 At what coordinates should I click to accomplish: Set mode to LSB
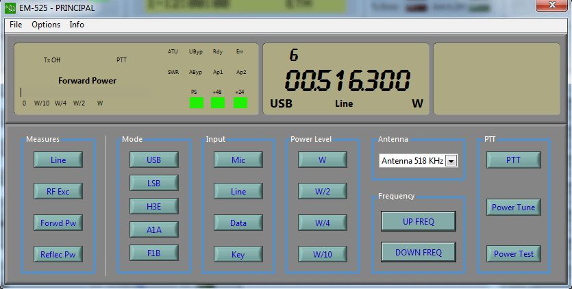pyautogui.click(x=154, y=183)
